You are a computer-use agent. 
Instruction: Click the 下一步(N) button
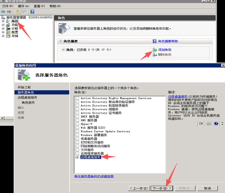(x=162, y=188)
